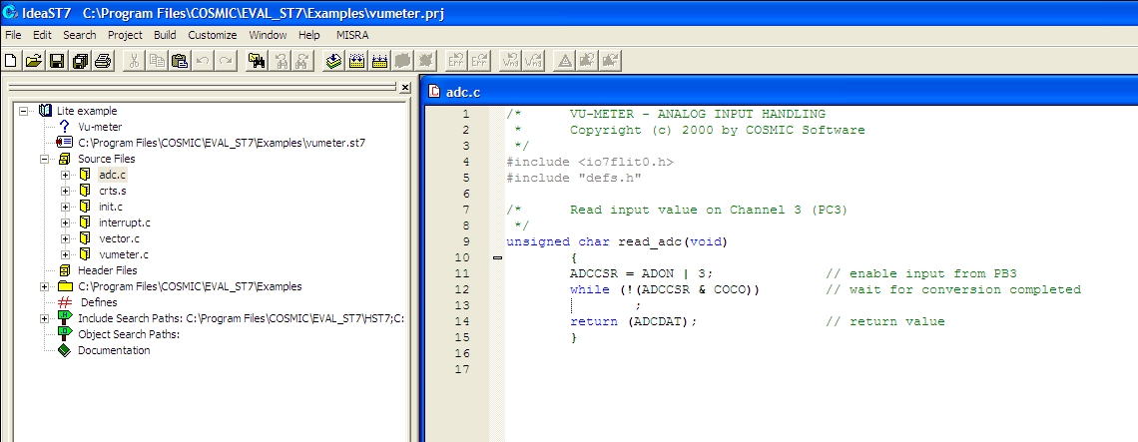1138x442 pixels.
Task: Click the Find Next binoculars icon
Action: [x=302, y=61]
